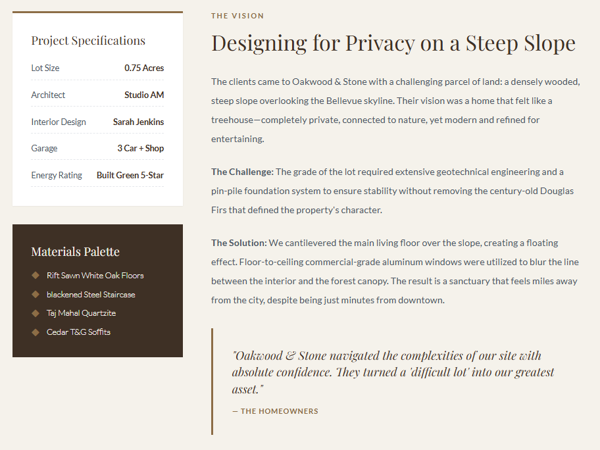Click the Taj Mahal Quartzite material item
The width and height of the screenshot is (600, 450).
tap(81, 313)
